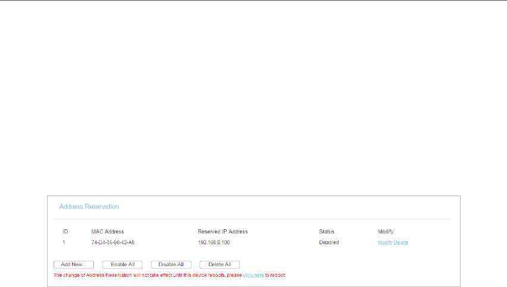Viewport: 507px width, 287px height.
Task: Click the Add New... button
Action: coord(74,264)
